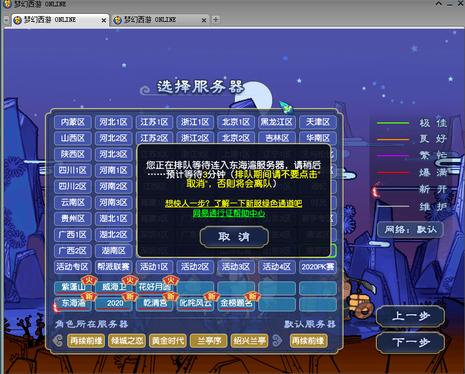The width and height of the screenshot is (465, 374).
Task: Close the first 梦幻西游 tab
Action: 104,20
